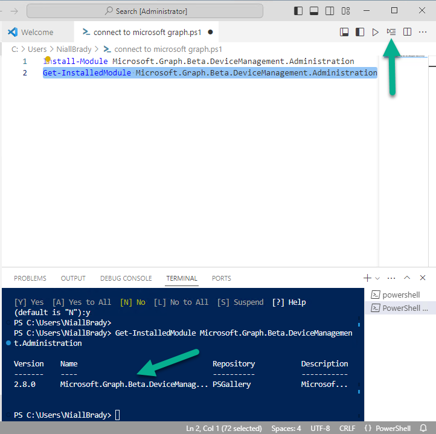Image resolution: width=436 pixels, height=434 pixels.
Task: Close the terminal panel
Action: click(423, 278)
